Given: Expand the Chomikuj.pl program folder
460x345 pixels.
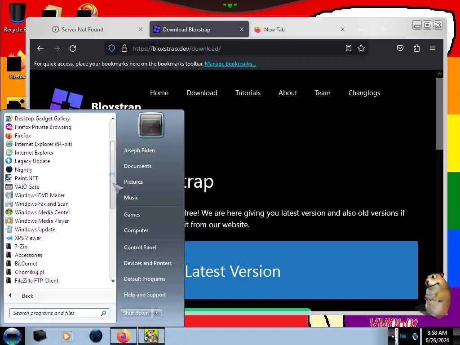Looking at the screenshot, I should click(x=57, y=272).
